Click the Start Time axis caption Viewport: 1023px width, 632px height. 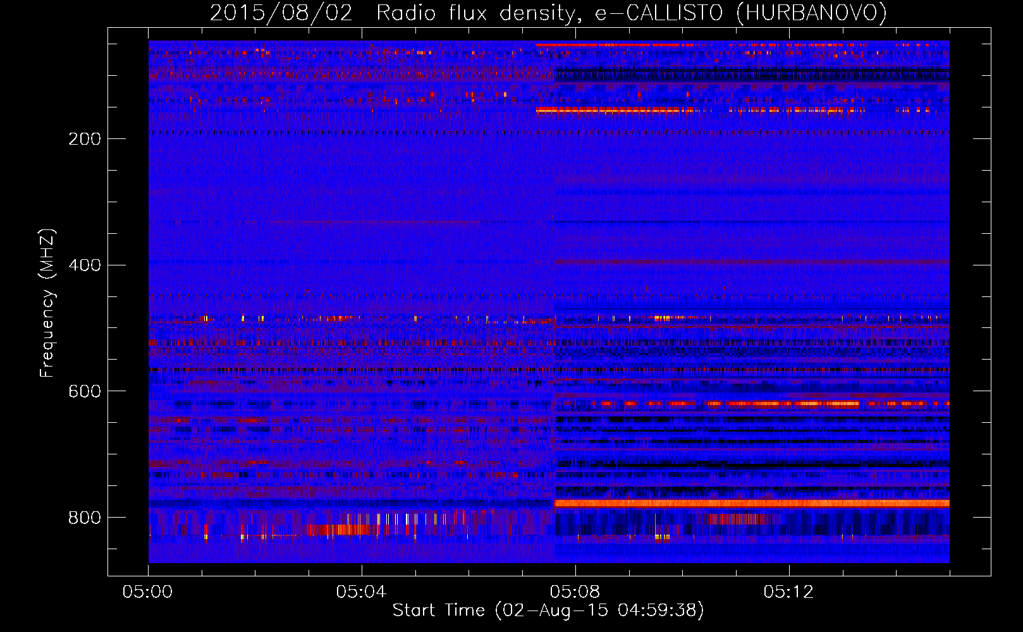point(548,611)
